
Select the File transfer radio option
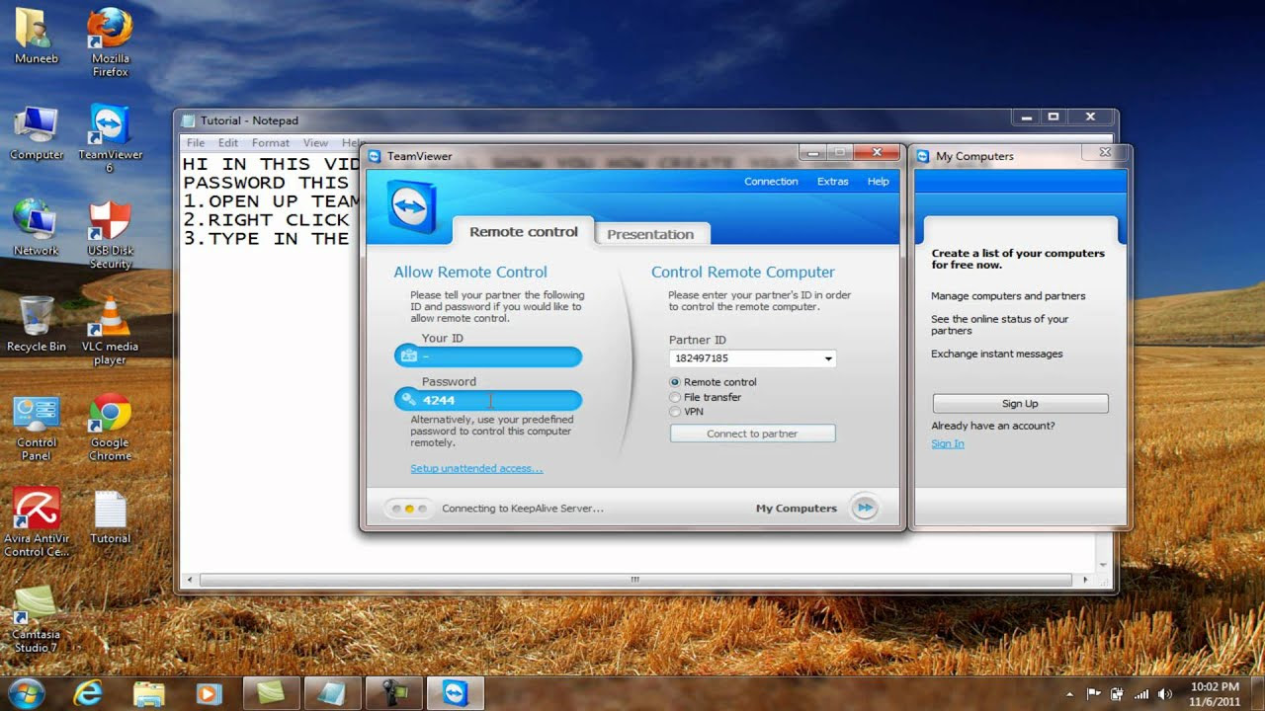[x=675, y=397]
